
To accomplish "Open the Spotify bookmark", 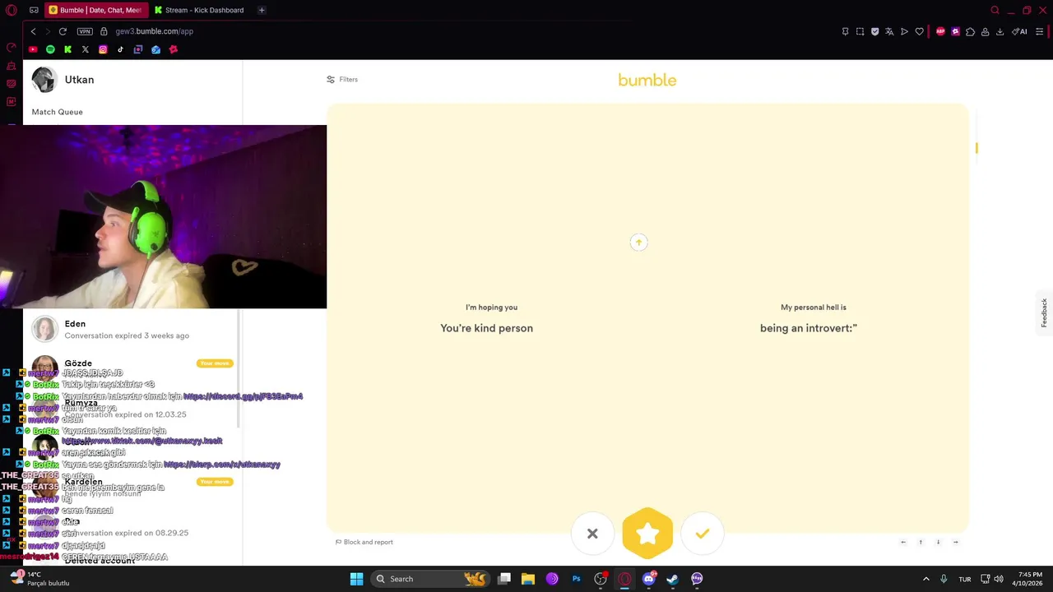I will coord(50,49).
